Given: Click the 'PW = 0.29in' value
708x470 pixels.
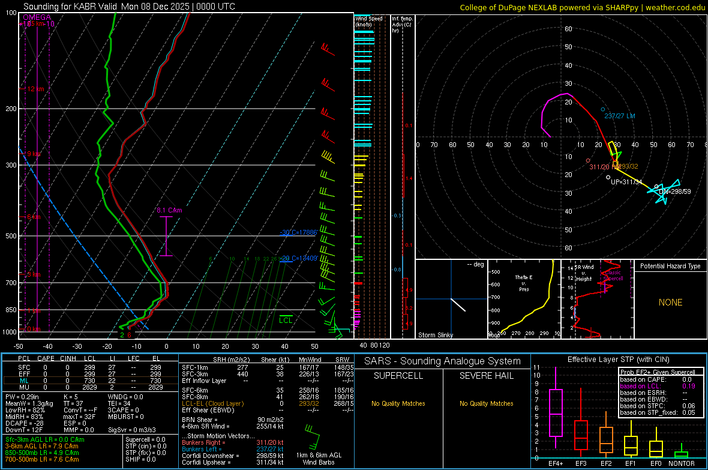Looking at the screenshot, I should [21, 397].
